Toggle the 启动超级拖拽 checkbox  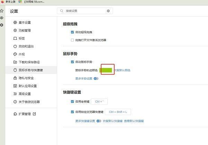click(x=72, y=32)
